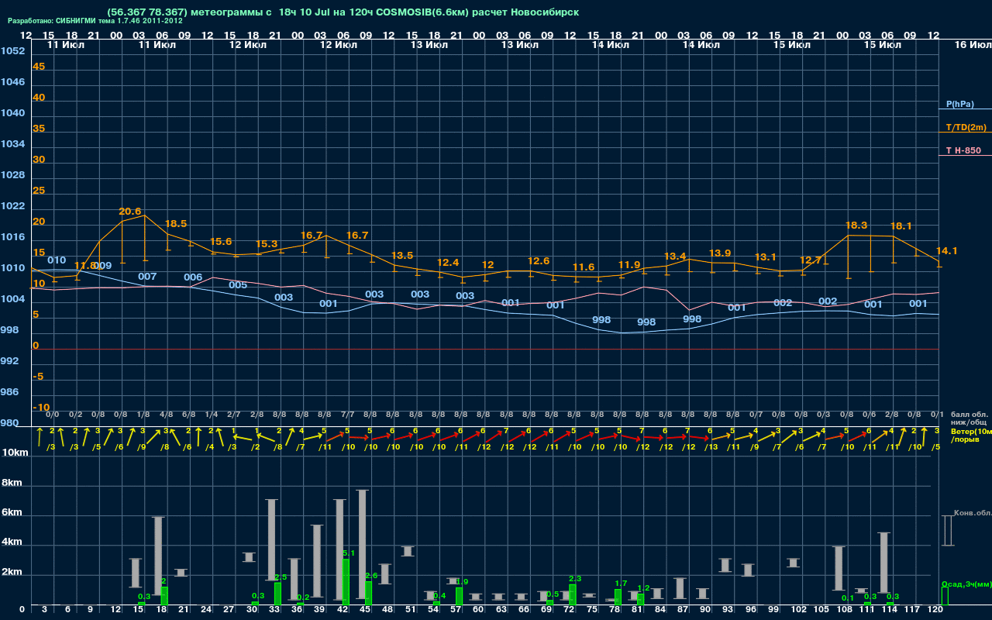Click the 006 pressure label
The width and height of the screenshot is (992, 620).
(193, 277)
